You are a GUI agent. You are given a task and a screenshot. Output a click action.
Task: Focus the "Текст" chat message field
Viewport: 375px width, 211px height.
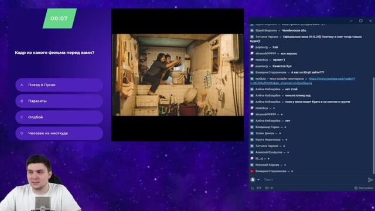point(313,179)
